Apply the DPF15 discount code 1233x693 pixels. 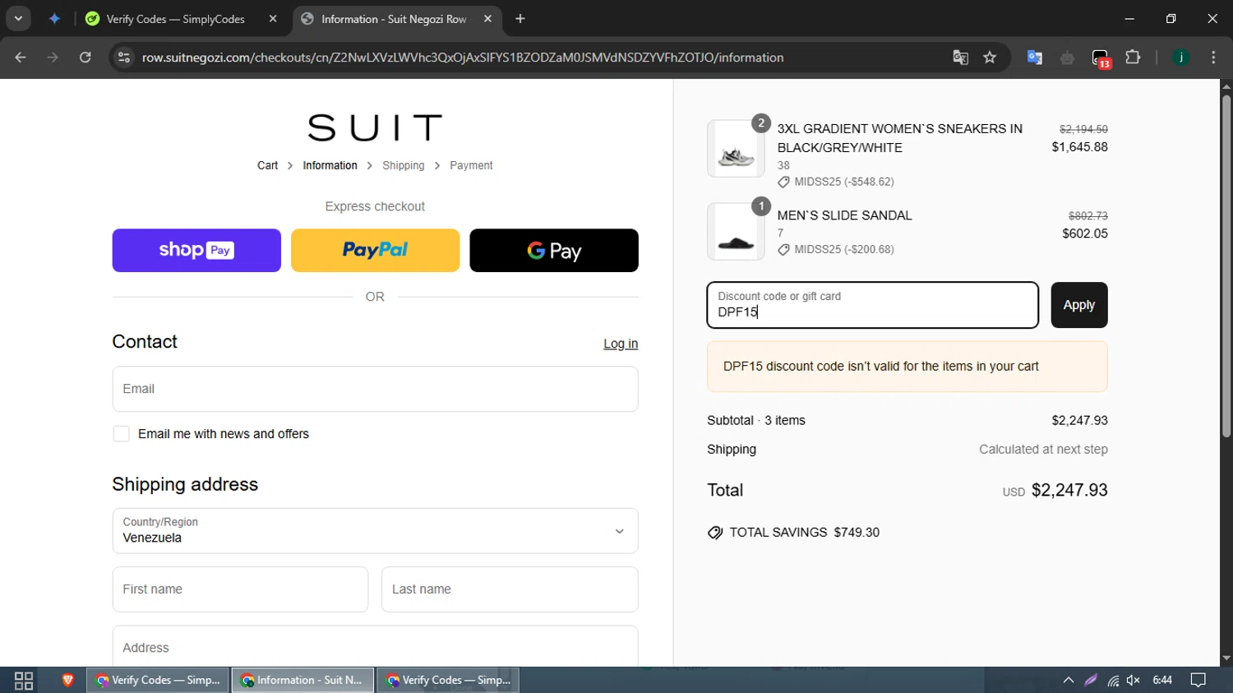pyautogui.click(x=1079, y=305)
